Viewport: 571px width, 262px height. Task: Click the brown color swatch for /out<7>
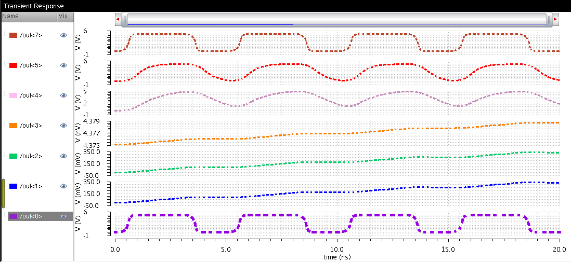pyautogui.click(x=14, y=35)
